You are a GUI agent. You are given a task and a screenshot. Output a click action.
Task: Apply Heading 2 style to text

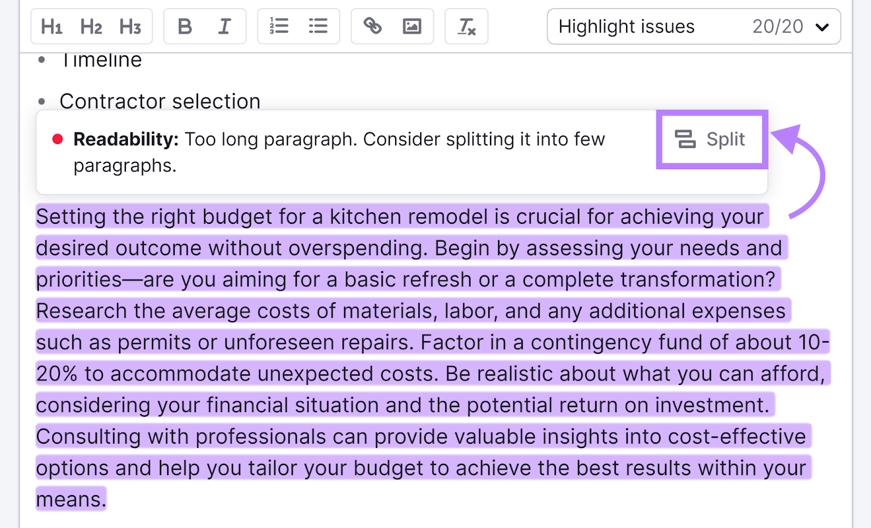[x=91, y=26]
